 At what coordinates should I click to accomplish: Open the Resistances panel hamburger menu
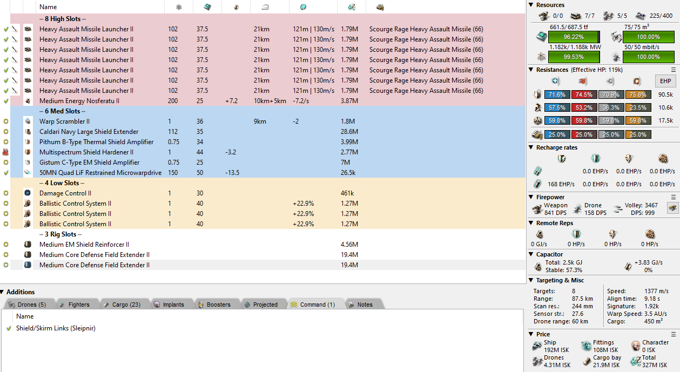(x=673, y=70)
